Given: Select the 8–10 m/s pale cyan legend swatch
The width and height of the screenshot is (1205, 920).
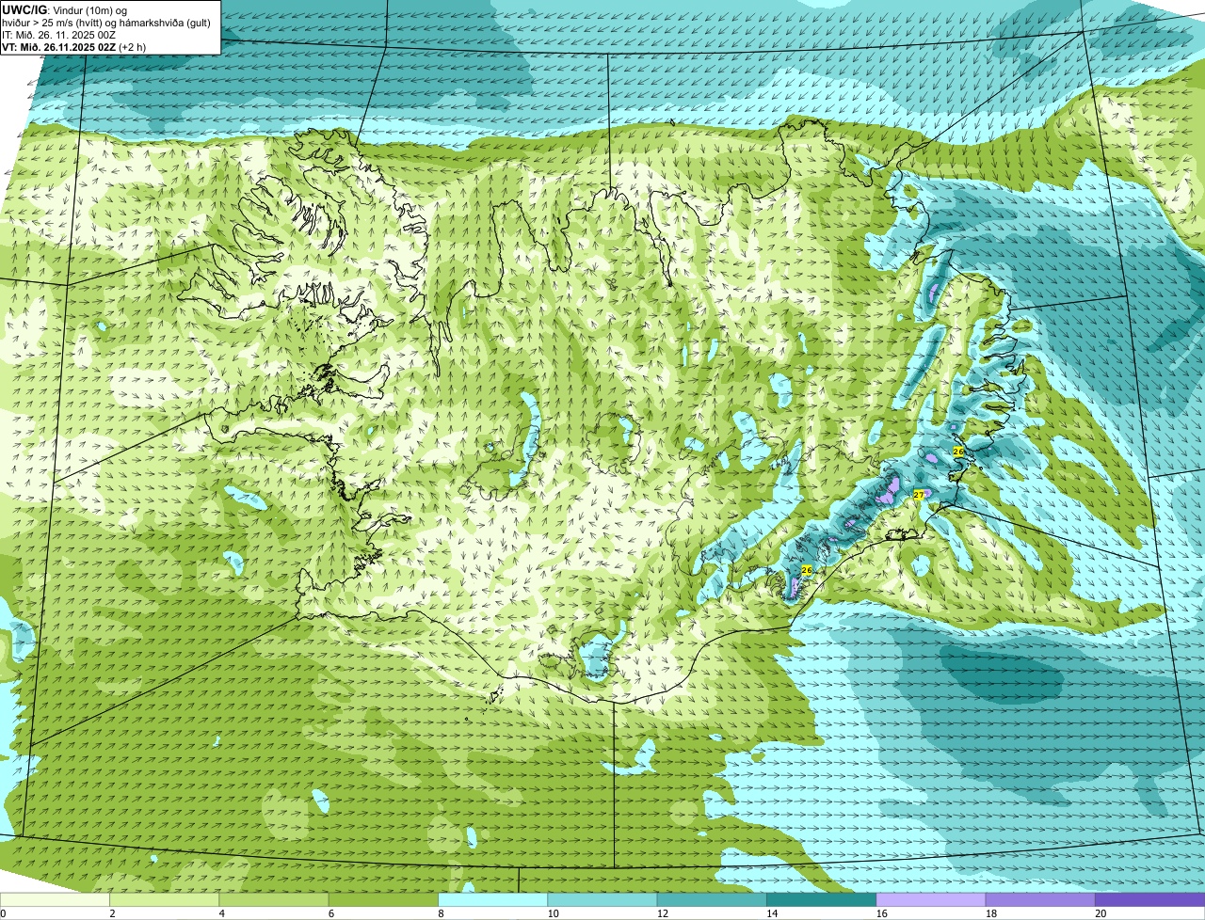Looking at the screenshot, I should coord(493,899).
